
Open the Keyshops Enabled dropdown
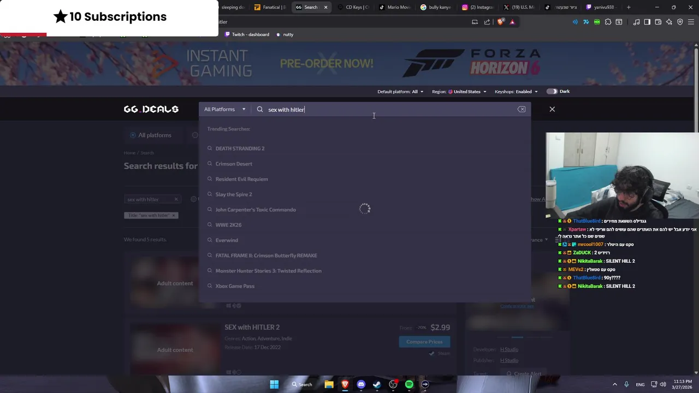(x=516, y=92)
